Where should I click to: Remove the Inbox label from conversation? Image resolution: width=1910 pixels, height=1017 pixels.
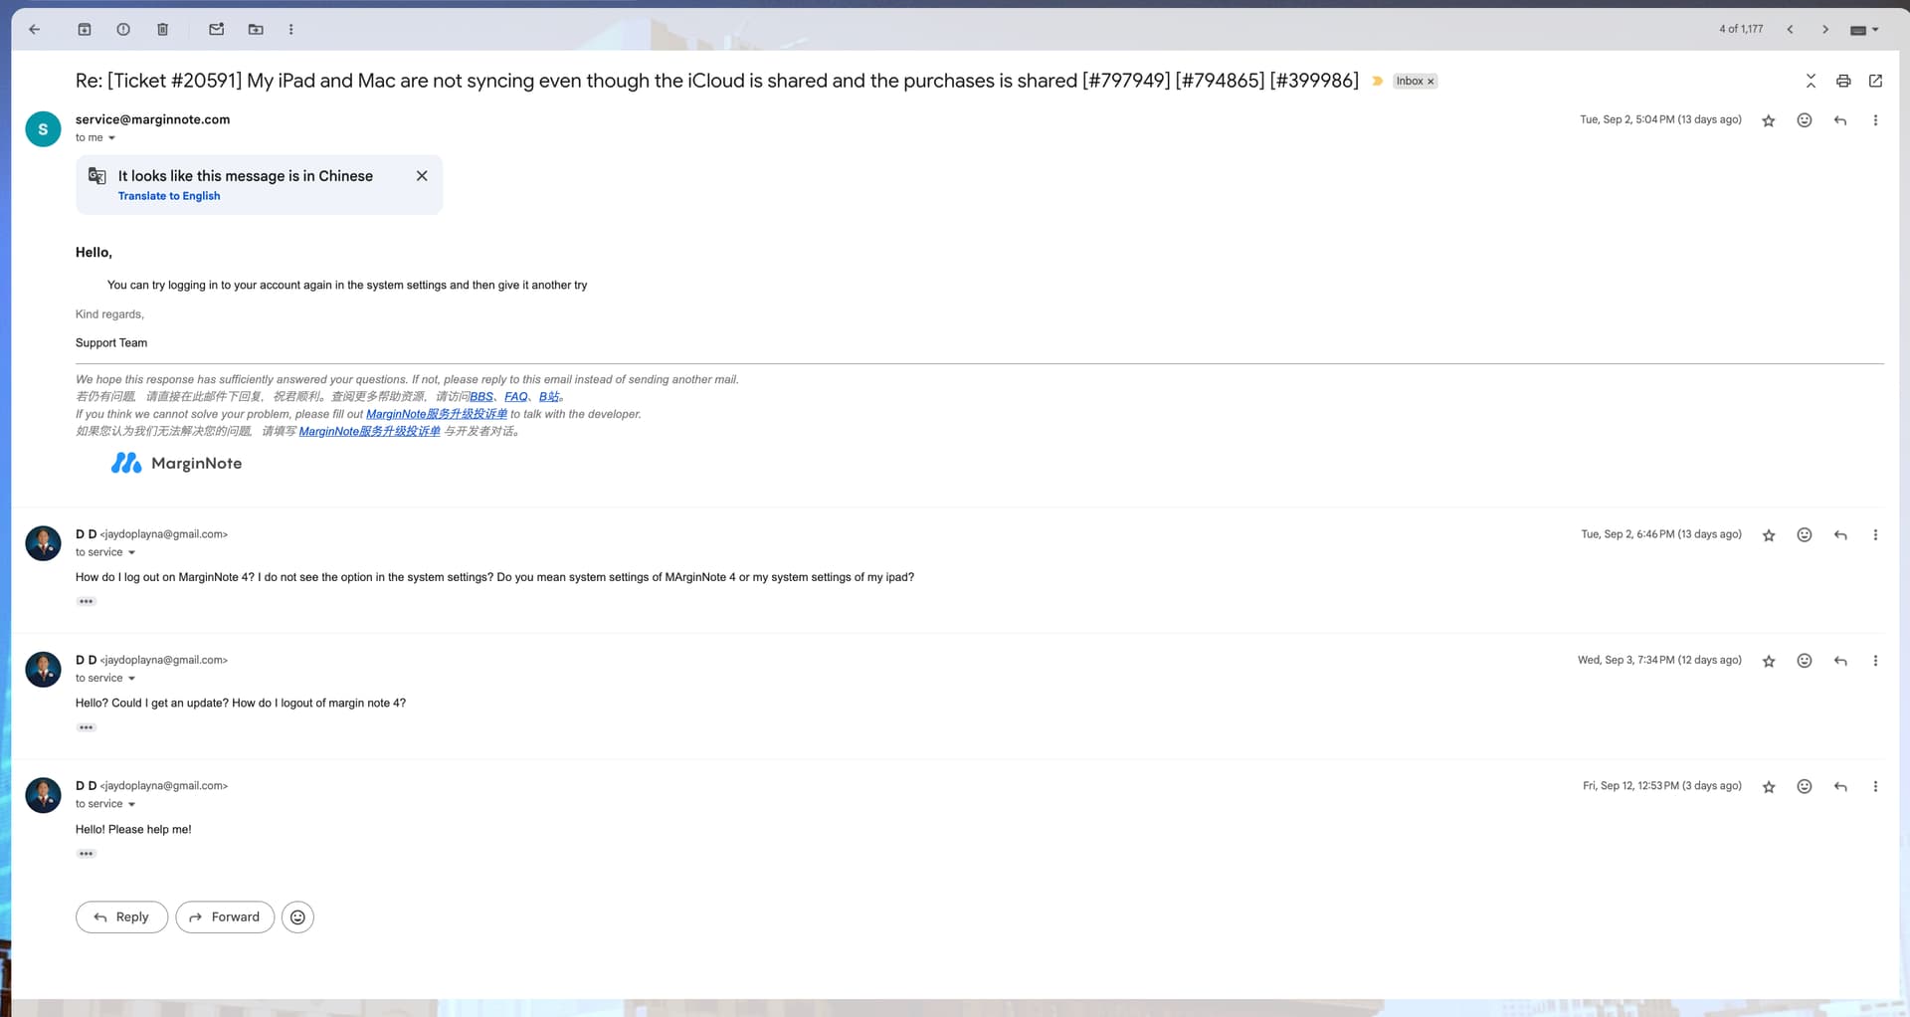click(1431, 82)
